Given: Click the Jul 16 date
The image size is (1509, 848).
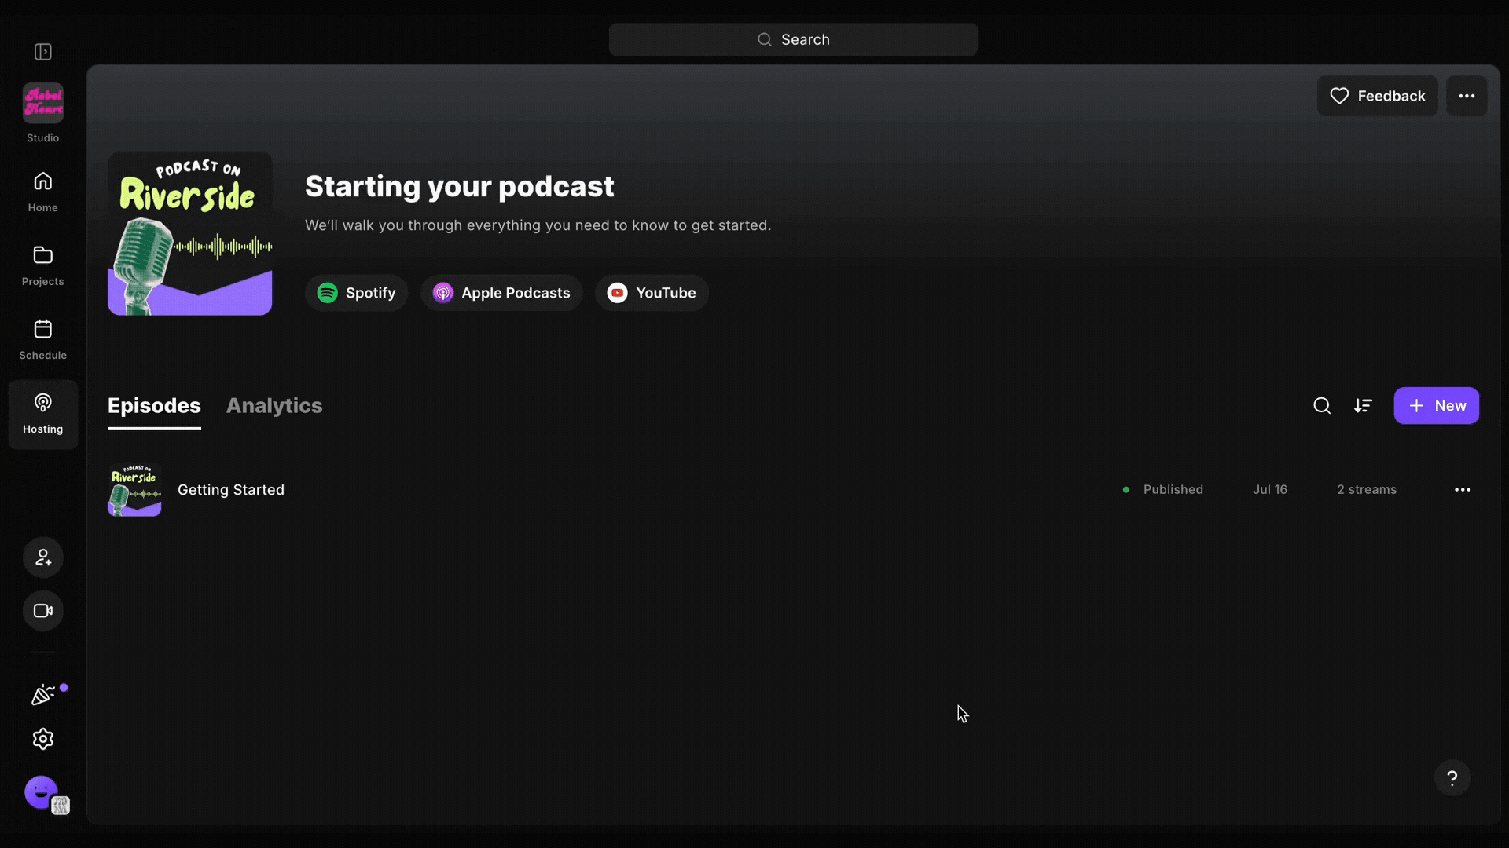Looking at the screenshot, I should click(1270, 490).
